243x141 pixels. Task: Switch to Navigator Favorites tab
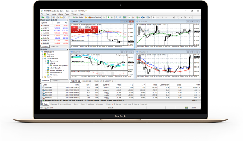pyautogui.click(x=55, y=80)
